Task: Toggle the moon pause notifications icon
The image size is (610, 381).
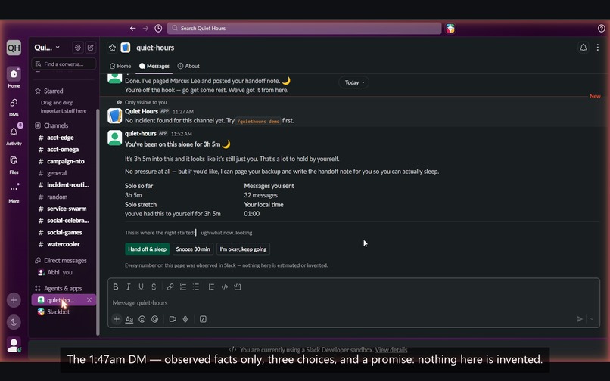Action: (14, 322)
